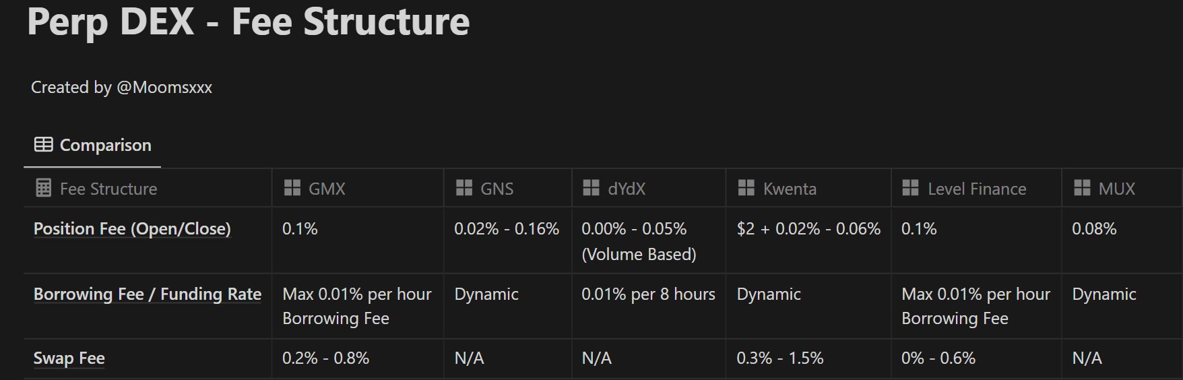Click the Created by @Moomsxxx description

121,88
